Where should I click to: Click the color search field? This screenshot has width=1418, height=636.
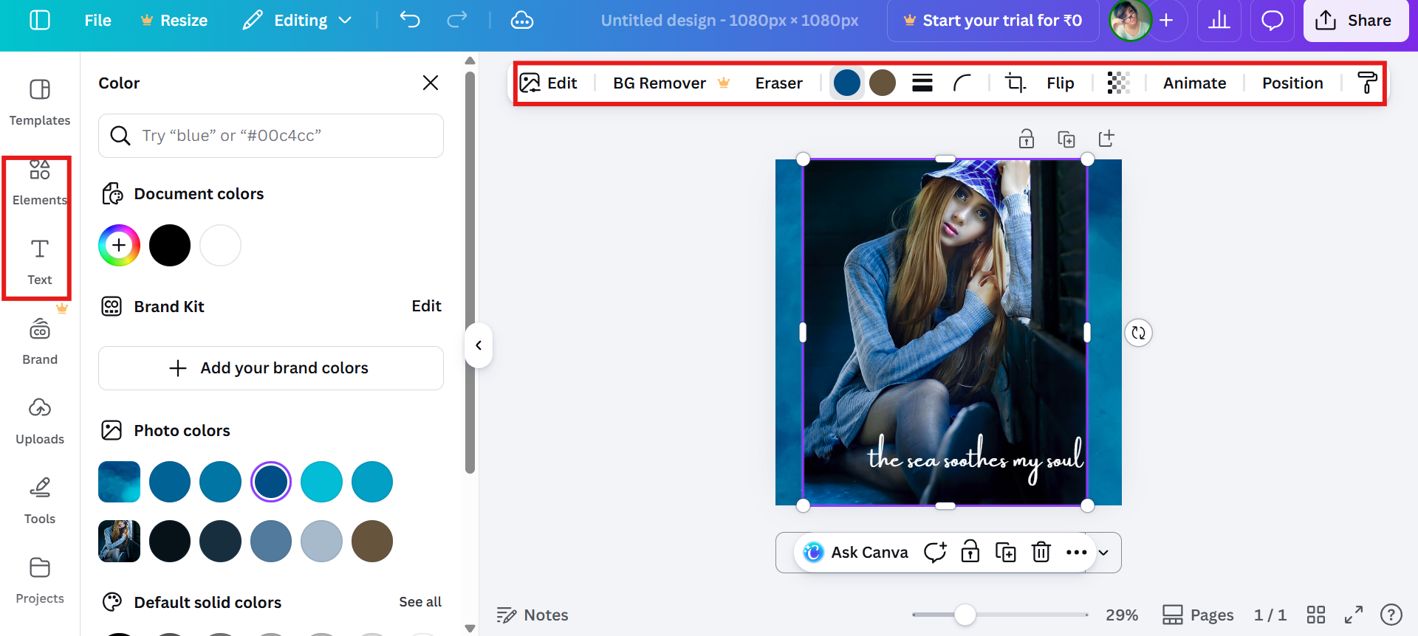[x=271, y=136]
